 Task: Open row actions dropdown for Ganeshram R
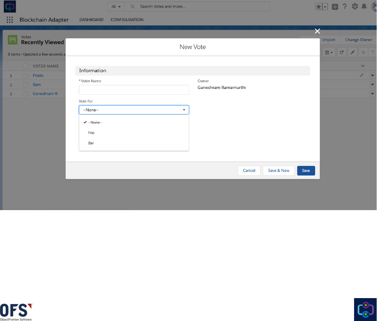pyautogui.click(x=373, y=94)
